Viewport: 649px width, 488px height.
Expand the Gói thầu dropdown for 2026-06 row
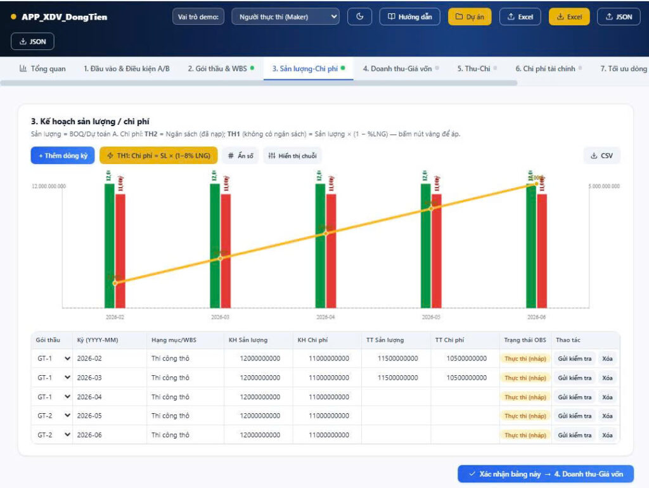coord(53,435)
